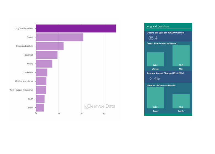Click the underlined Lung and bronchus panel title
215x154 pixels.
pos(157,27)
